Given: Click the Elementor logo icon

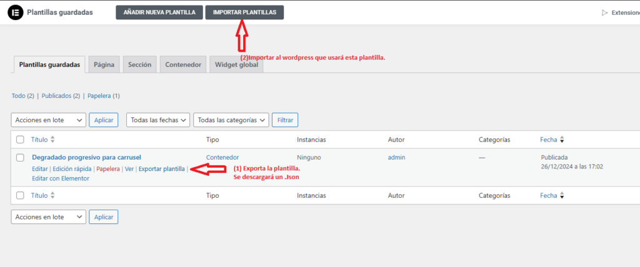Looking at the screenshot, I should 16,12.
